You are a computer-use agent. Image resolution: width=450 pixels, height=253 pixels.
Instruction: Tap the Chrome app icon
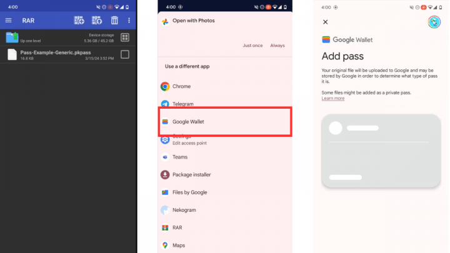coord(165,86)
